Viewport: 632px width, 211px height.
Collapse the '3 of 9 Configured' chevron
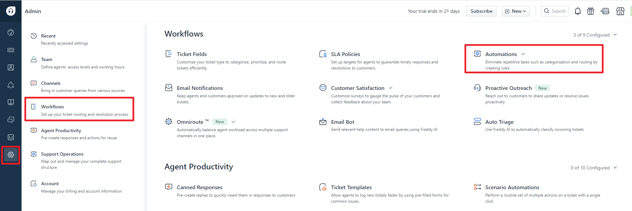[615, 35]
